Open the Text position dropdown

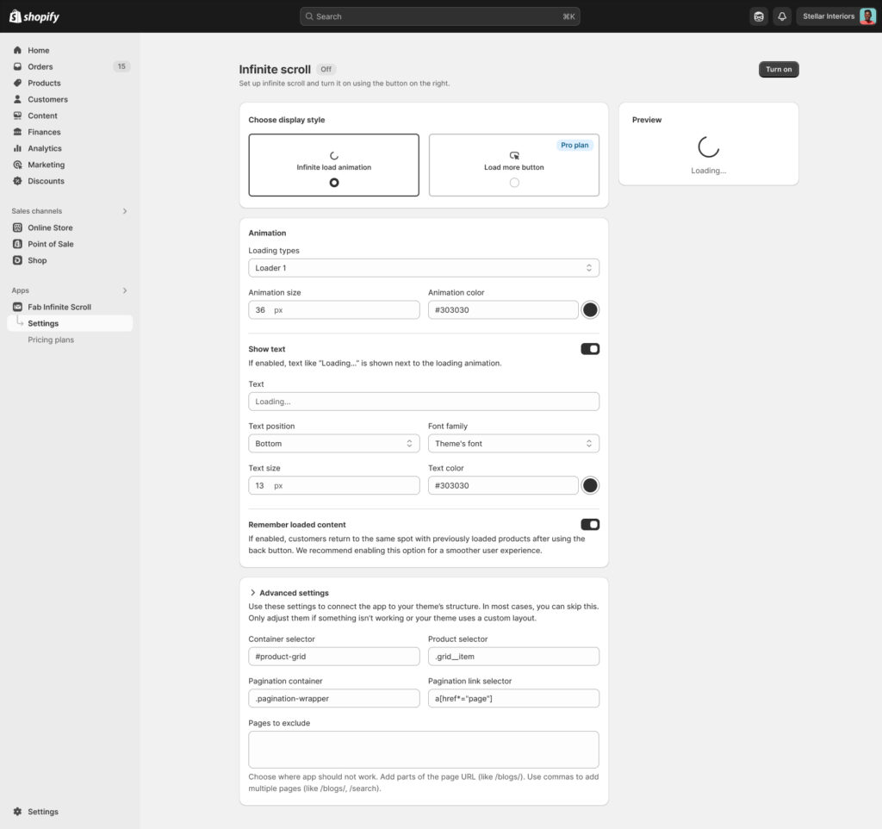(x=334, y=444)
